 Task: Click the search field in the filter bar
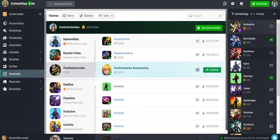pyautogui.click(x=205, y=16)
